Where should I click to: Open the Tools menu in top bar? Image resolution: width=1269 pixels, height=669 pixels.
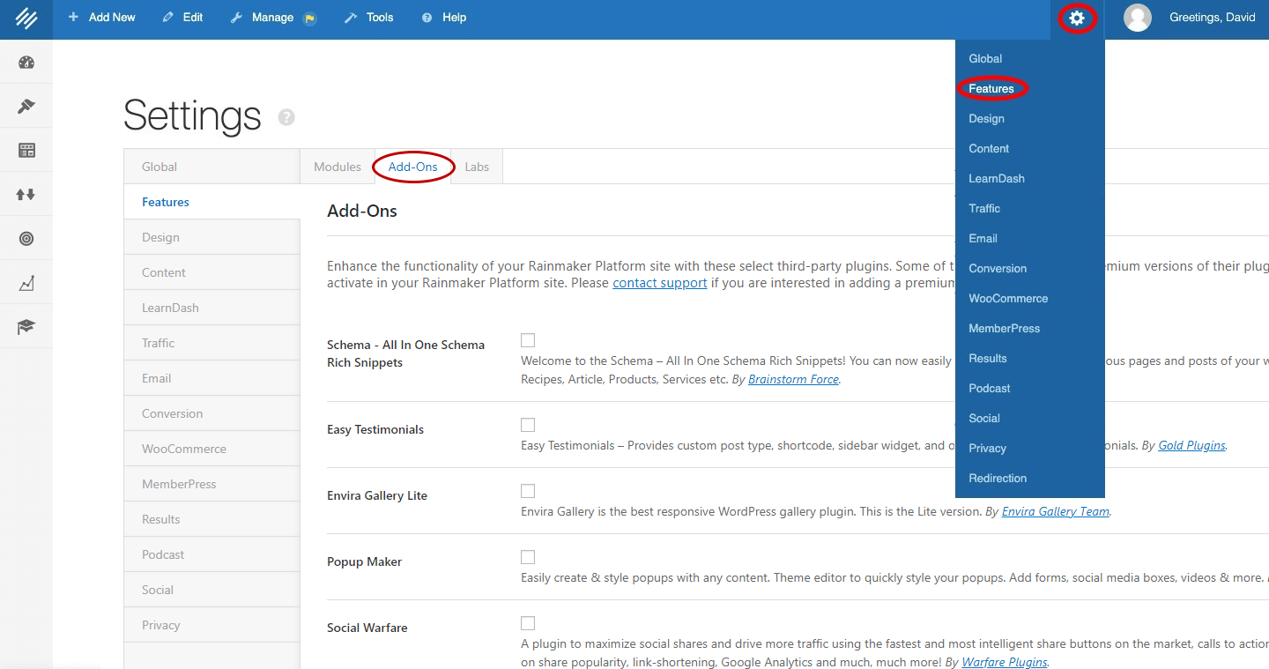369,18
